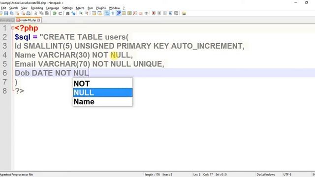Close the createTB.php tab
Screen dimensions: 315x177
38,20
